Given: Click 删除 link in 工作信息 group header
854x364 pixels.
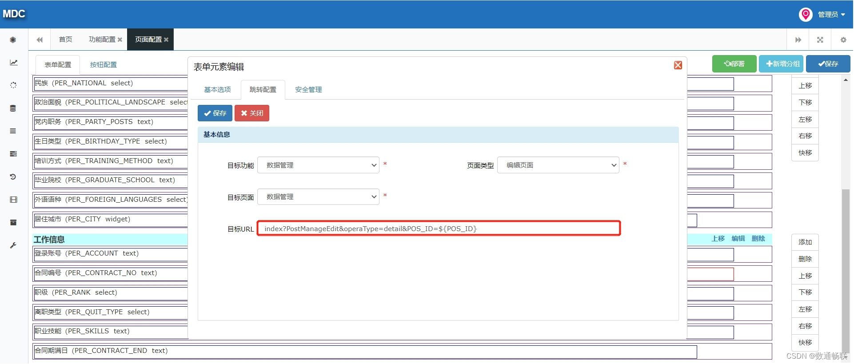Looking at the screenshot, I should (758, 239).
